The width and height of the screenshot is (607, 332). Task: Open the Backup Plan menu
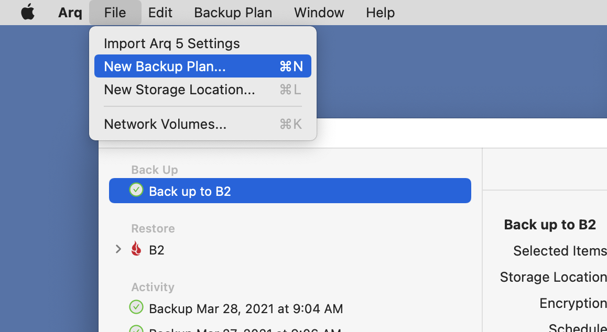[x=233, y=13]
